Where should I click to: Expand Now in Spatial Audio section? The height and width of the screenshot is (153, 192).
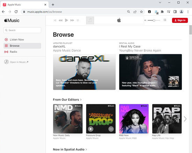coord(70,150)
